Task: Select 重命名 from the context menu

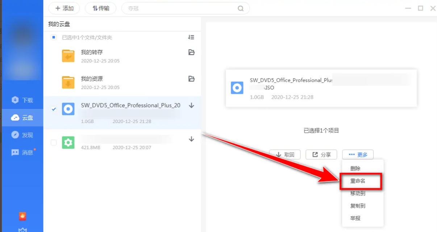Action: tap(358, 181)
